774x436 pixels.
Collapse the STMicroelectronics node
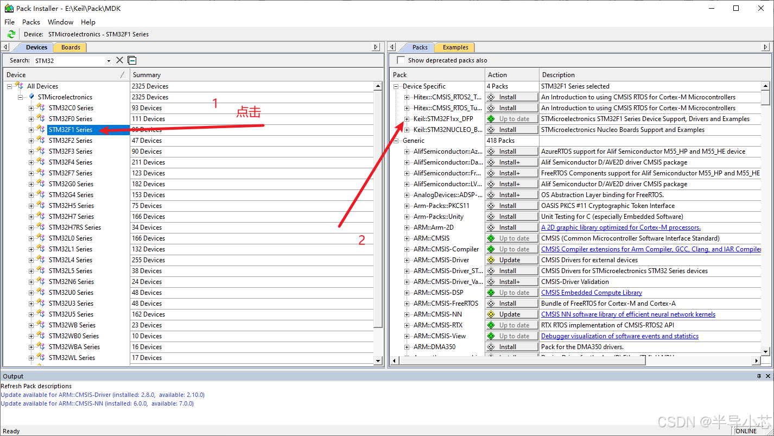coord(20,97)
